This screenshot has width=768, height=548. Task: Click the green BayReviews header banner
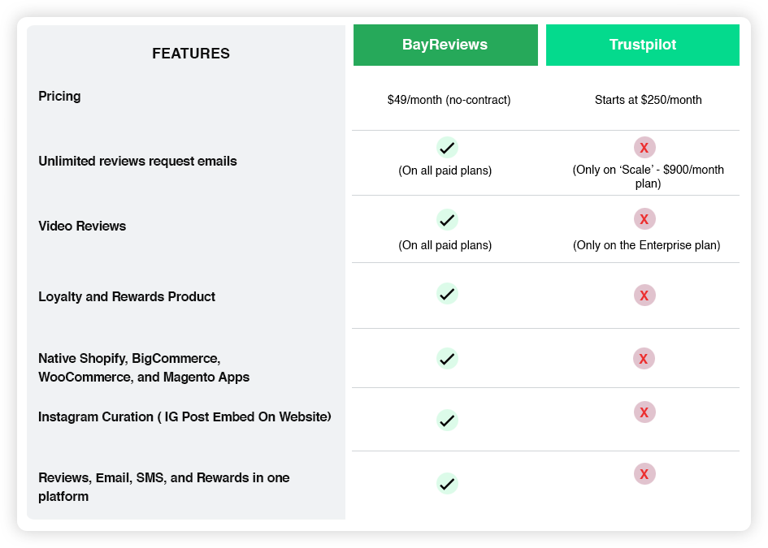pos(445,45)
